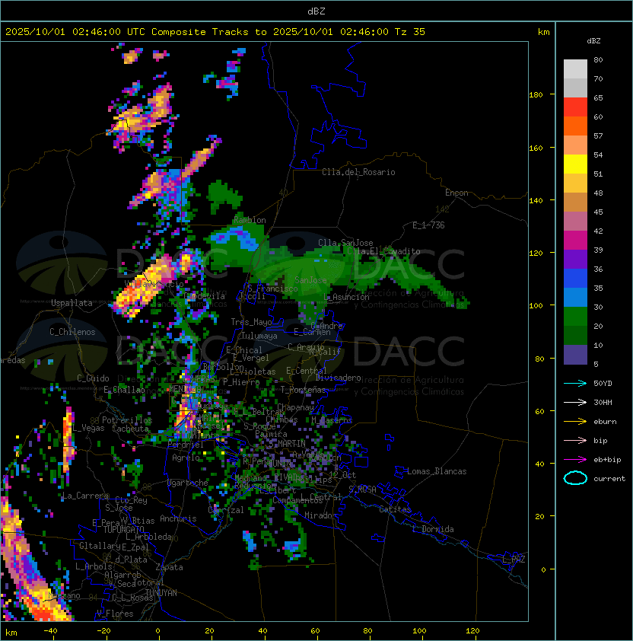Click the yellow eburn arrow in legend
This screenshot has height=641, width=633.
[x=575, y=421]
